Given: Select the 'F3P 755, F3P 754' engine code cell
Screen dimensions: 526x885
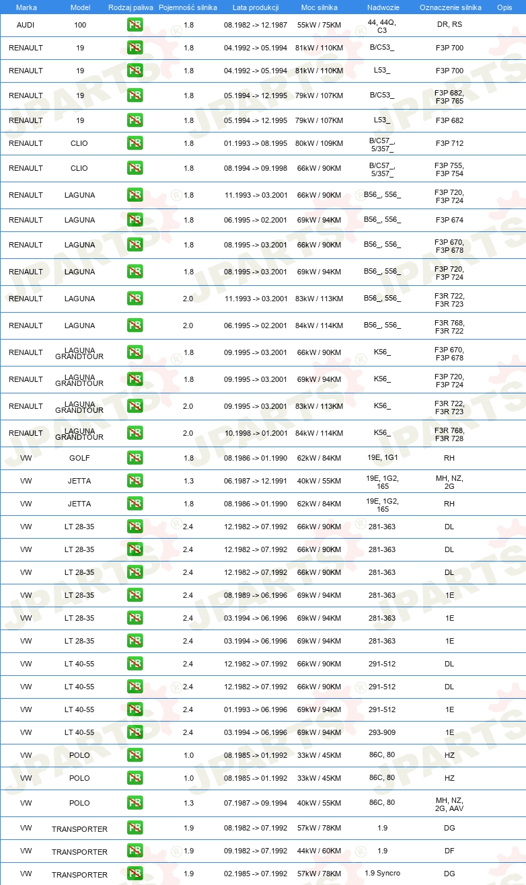Looking at the screenshot, I should pos(449,169).
